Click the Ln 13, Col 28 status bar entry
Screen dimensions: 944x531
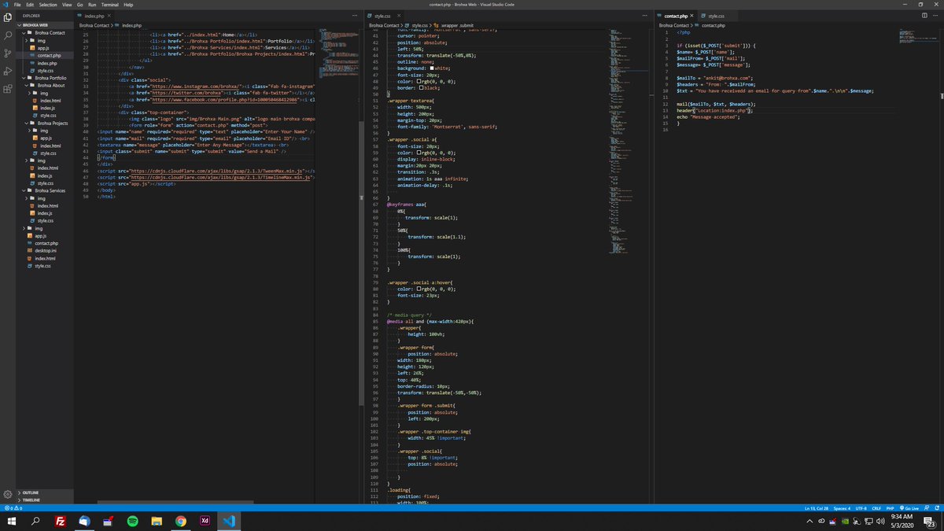point(815,508)
